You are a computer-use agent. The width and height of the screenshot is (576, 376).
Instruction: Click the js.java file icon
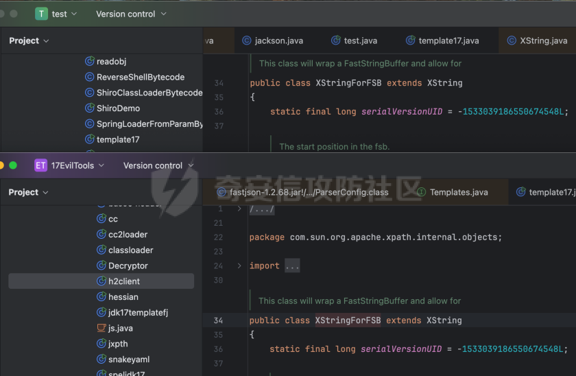tap(101, 328)
